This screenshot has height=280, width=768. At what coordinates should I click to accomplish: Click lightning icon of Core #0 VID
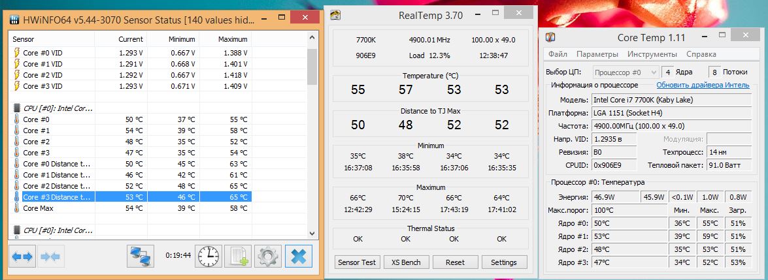17,52
